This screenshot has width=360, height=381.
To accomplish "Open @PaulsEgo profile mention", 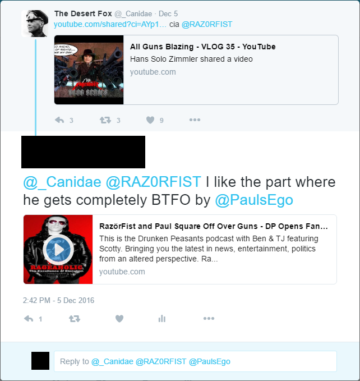I will tap(254, 200).
